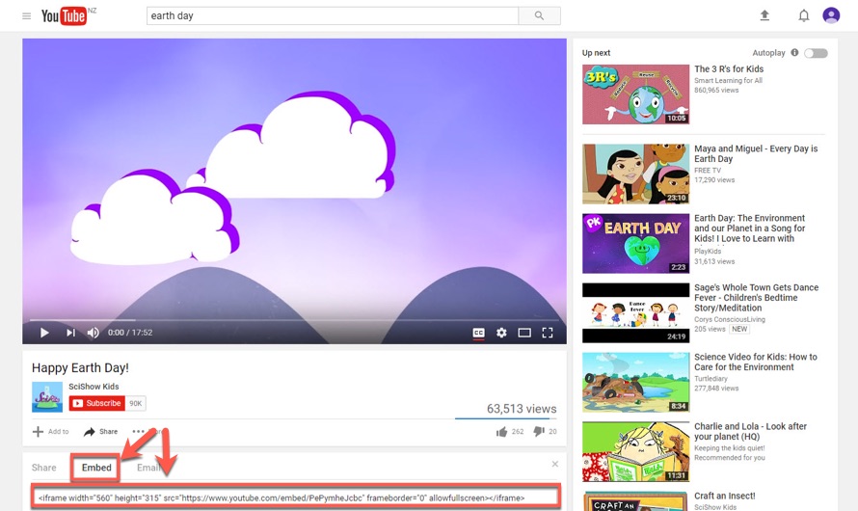Click the 0:00 / 17:52 time display
The height and width of the screenshot is (511, 858).
pyautogui.click(x=130, y=332)
